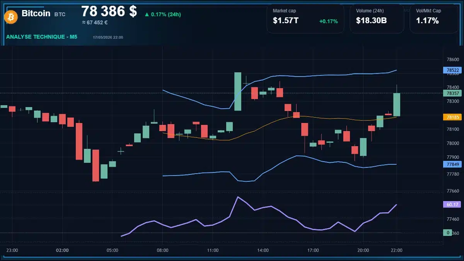Screen dimensions: 464x261
Task: Click the 20:00 time axis label
Action: [x=363, y=250]
